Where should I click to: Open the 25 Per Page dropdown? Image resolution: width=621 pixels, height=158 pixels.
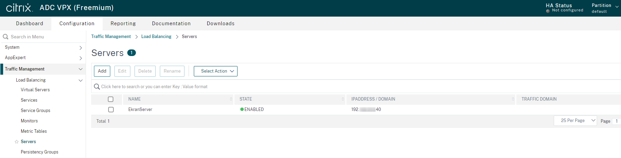coord(575,121)
